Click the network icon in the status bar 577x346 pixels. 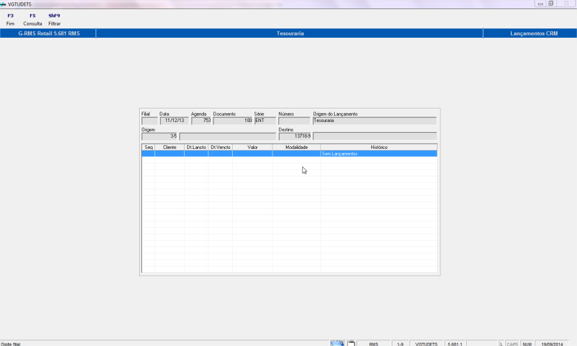(337, 343)
